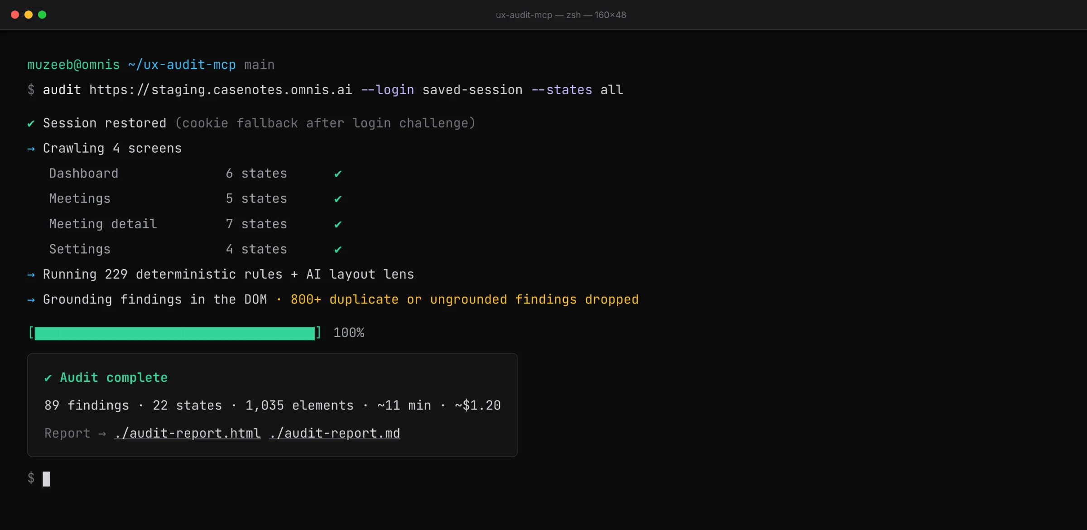The image size is (1087, 530).
Task: Click the 6 states count
Action: (x=256, y=173)
